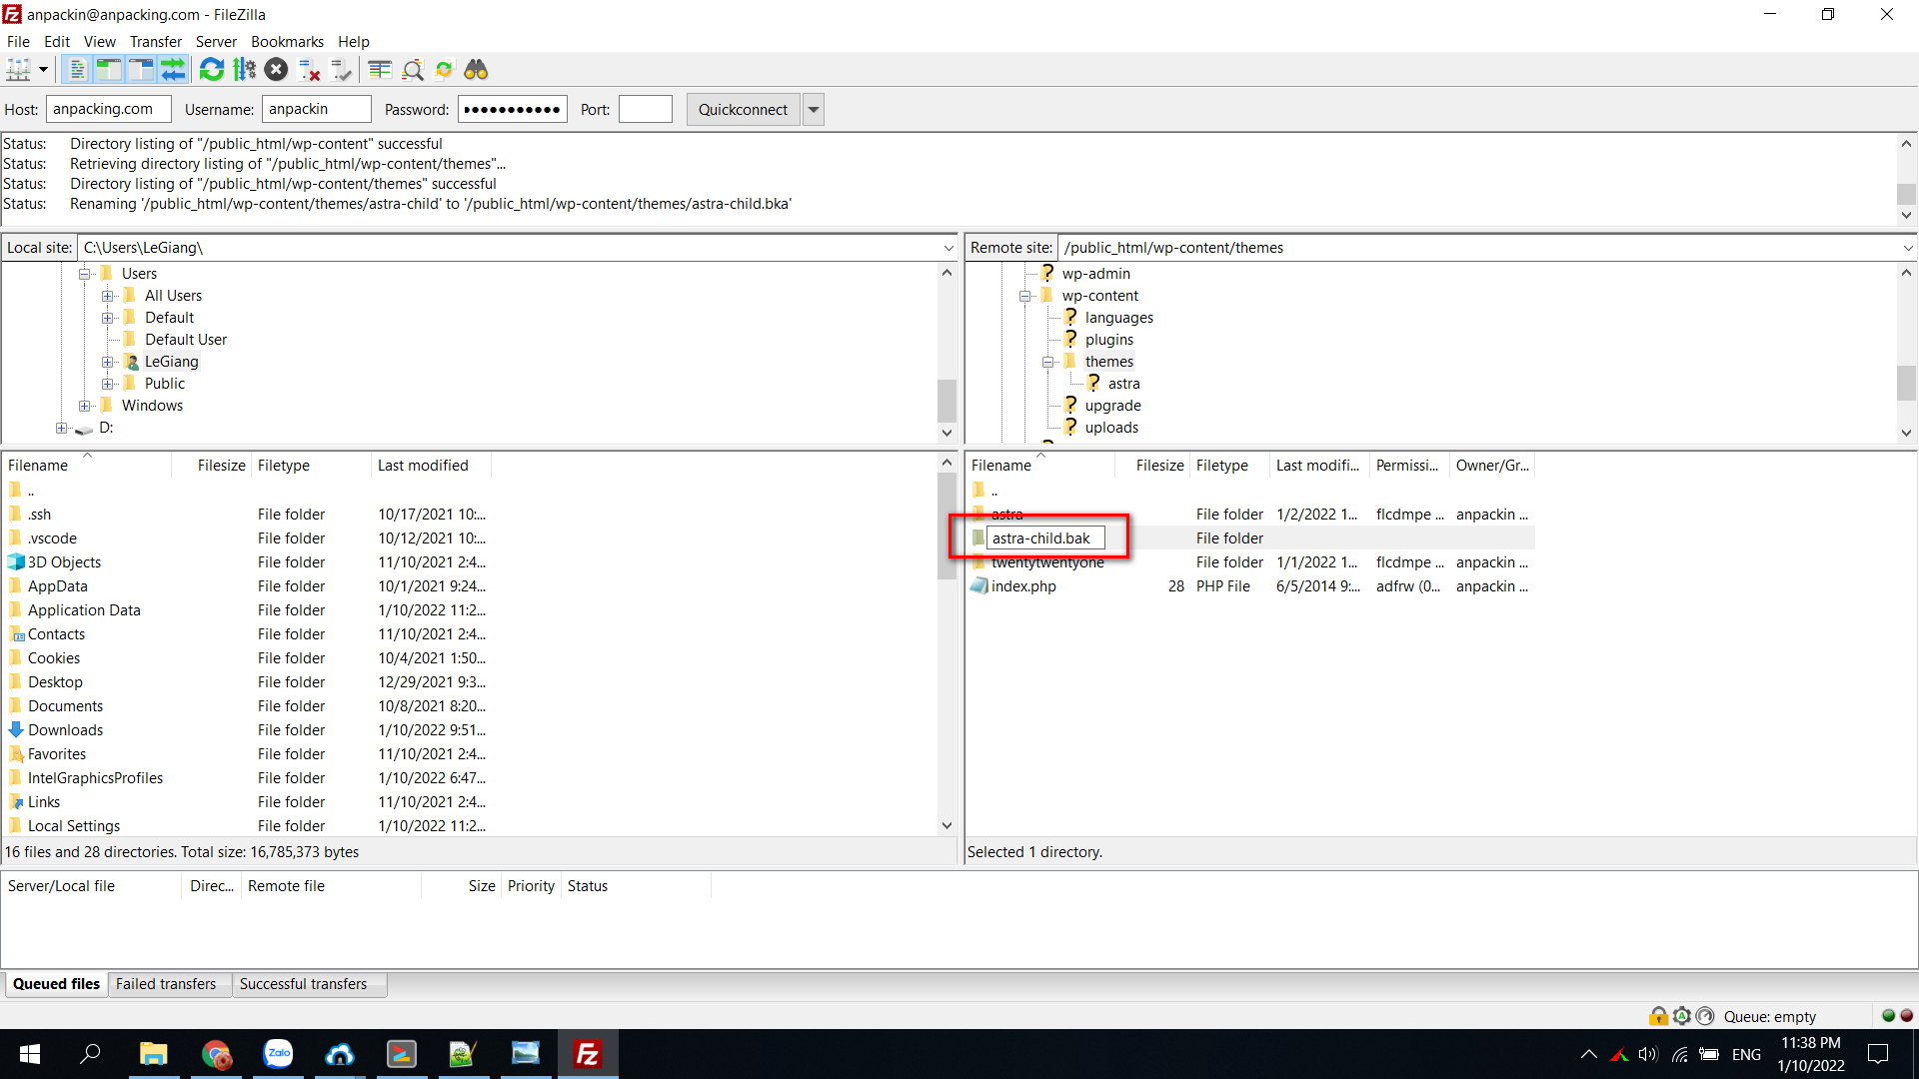Open the Site Manager icon
The height and width of the screenshot is (1079, 1919).
(18, 70)
